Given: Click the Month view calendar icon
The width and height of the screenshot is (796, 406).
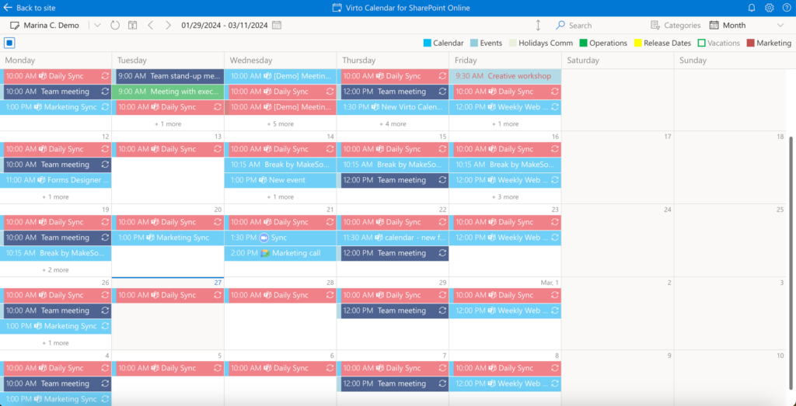Looking at the screenshot, I should pos(714,26).
